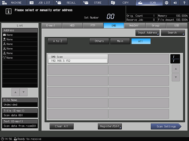This screenshot has height=141, width=189.
Task: Click the fourth None address row icon
Action: (x=4, y=49)
